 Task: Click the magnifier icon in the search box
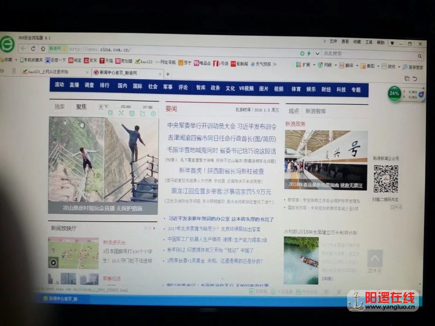tap(420, 56)
